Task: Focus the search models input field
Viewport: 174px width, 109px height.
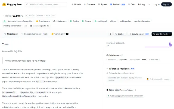Action: pyautogui.click(x=46, y=4)
